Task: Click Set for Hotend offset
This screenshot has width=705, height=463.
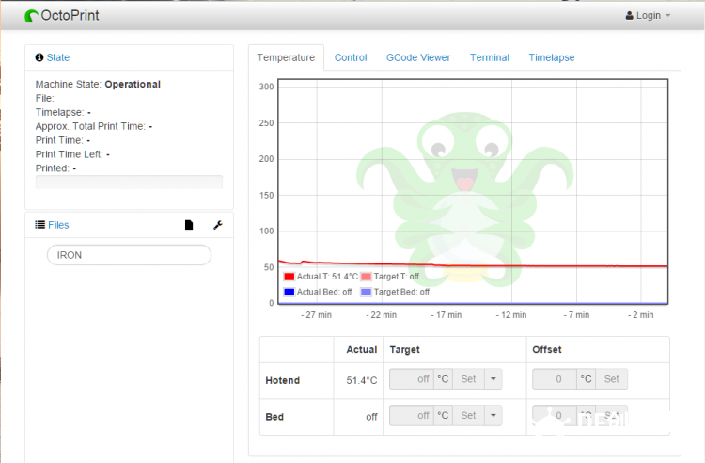Action: 612,379
